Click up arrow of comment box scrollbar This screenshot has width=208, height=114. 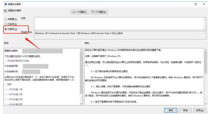[x=205, y=19]
